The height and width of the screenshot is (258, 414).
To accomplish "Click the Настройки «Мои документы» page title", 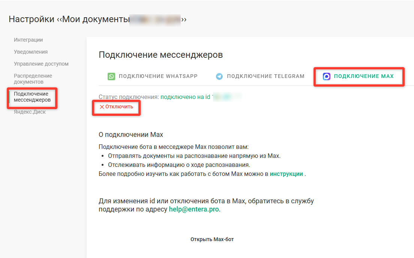I will (x=98, y=19).
